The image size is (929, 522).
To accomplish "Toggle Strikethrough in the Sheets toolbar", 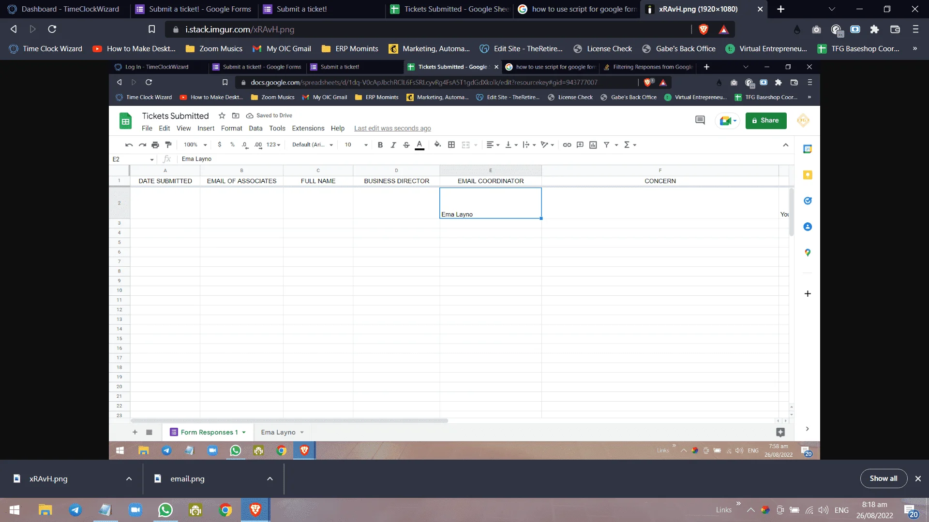I will (x=406, y=145).
